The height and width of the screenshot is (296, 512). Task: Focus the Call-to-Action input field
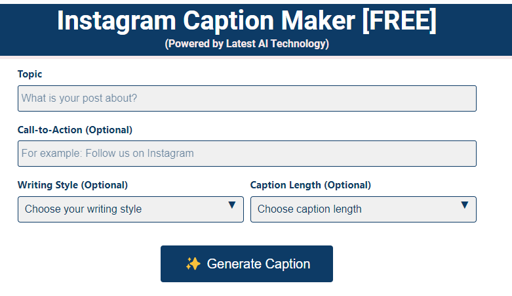(247, 154)
